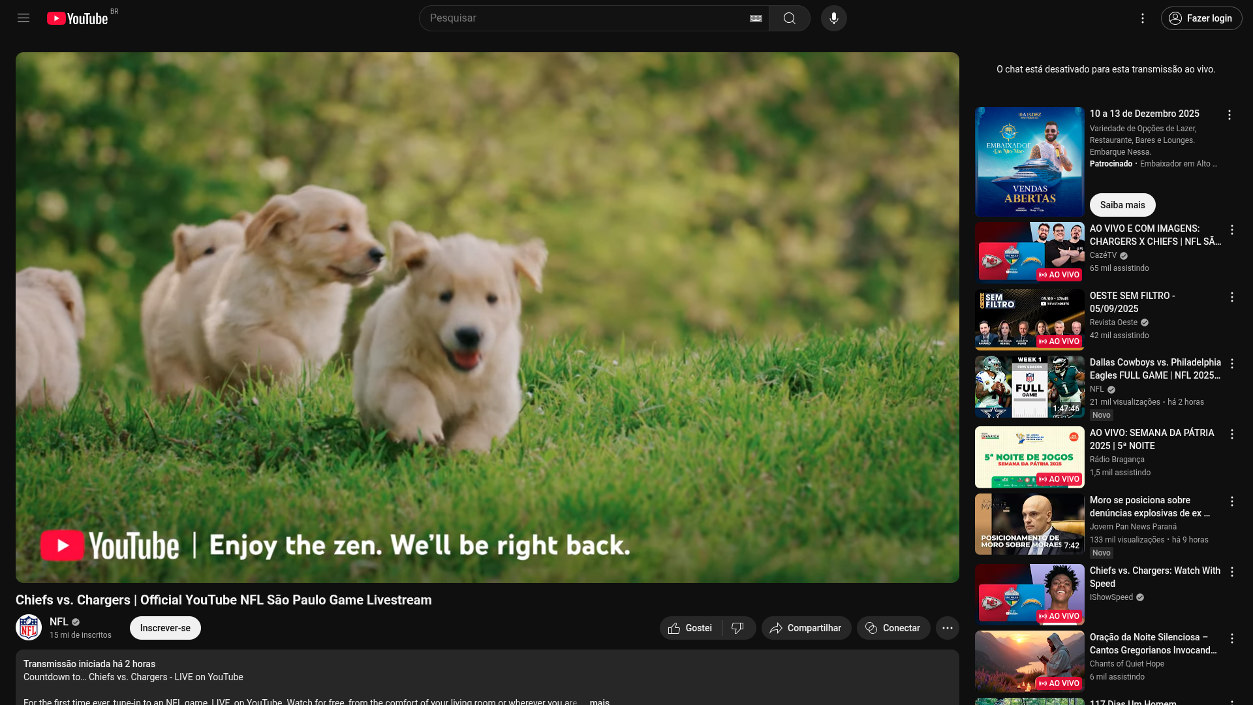Screen dimensions: 1253x705
Task: Open CazéTV Chargers x Chiefs thumbnail
Action: tap(1030, 253)
